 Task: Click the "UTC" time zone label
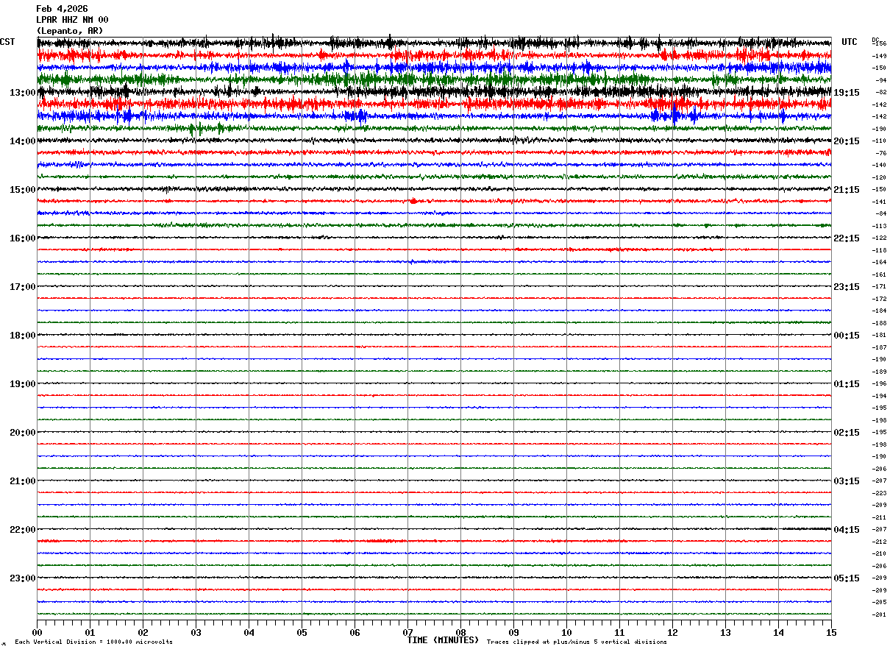click(x=850, y=42)
